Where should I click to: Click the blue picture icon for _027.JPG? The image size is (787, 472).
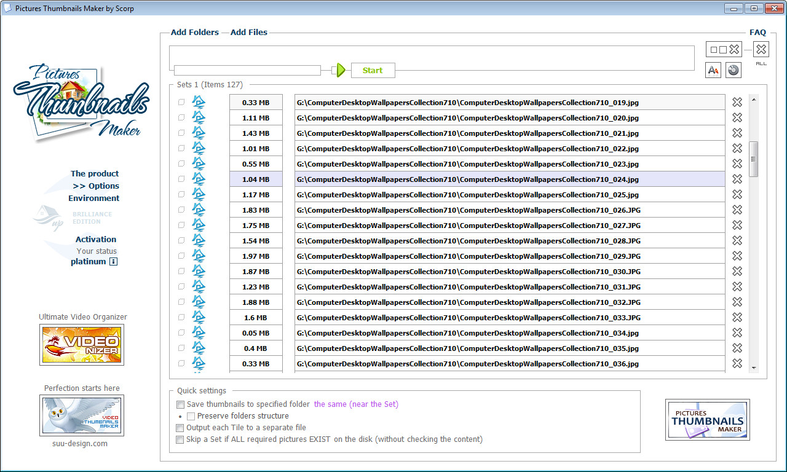point(199,225)
